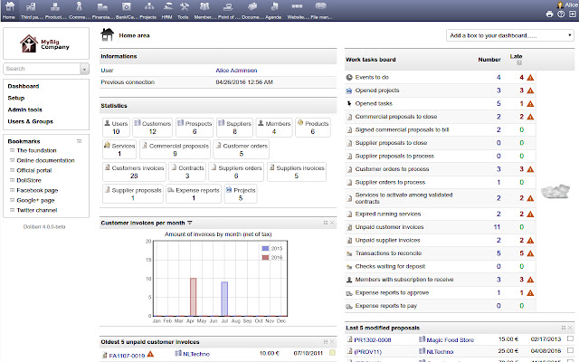579x362 pixels.
Task: Click the filter icon beside Customer invoices per month
Action: 190,222
